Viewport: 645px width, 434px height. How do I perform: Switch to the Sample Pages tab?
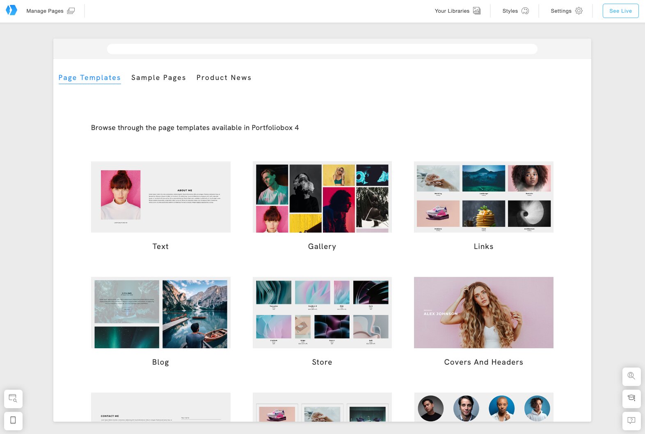tap(158, 78)
